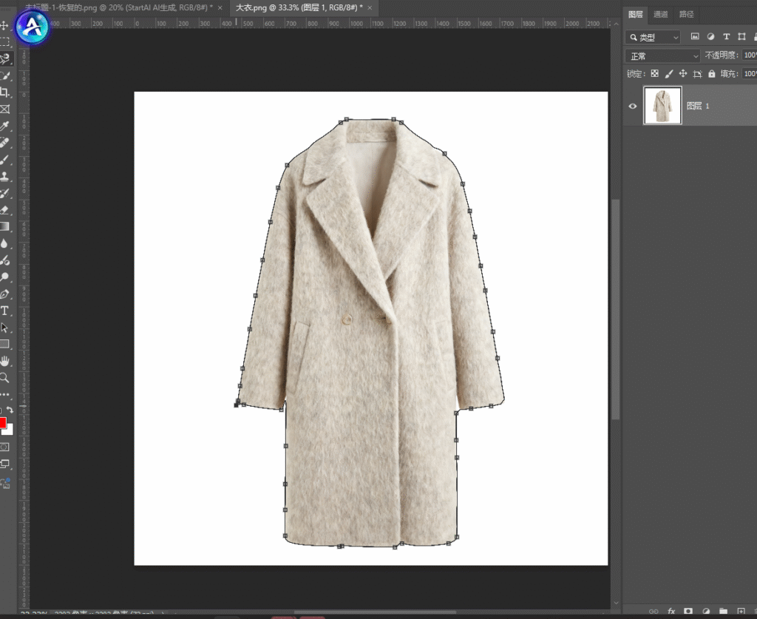
Task: Add a layer mask
Action: pos(688,612)
